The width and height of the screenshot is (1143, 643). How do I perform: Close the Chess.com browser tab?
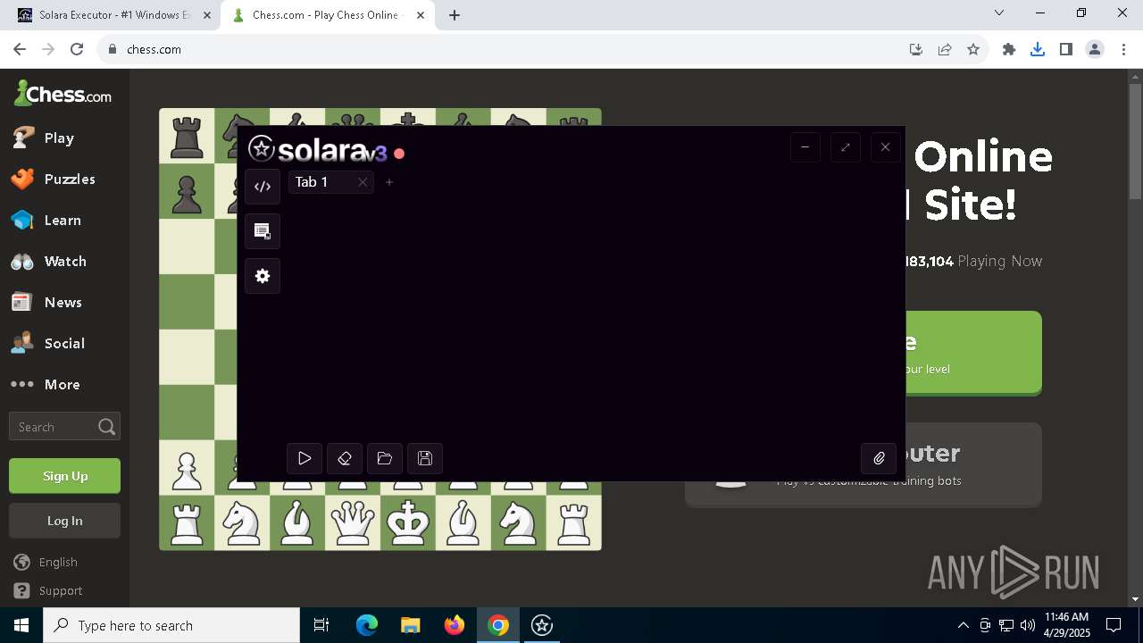(421, 15)
